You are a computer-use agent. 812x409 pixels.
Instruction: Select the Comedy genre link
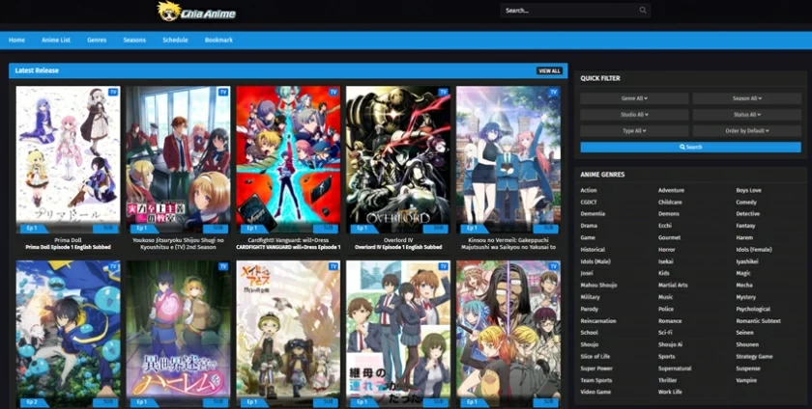coord(746,203)
